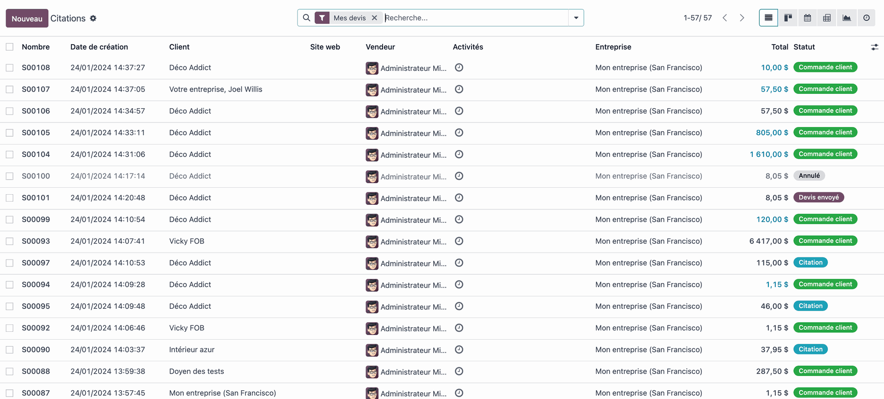Open the Citations settings gear
This screenshot has height=399, width=884.
(93, 18)
